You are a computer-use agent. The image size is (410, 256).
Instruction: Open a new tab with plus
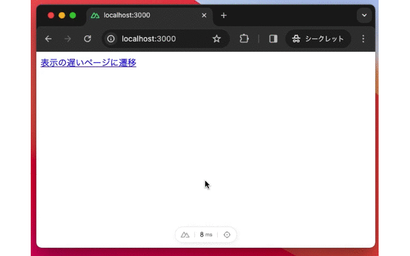click(x=224, y=15)
